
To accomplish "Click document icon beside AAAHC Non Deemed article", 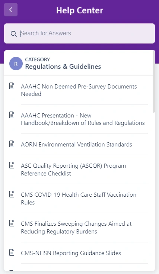I will click(x=12, y=86).
